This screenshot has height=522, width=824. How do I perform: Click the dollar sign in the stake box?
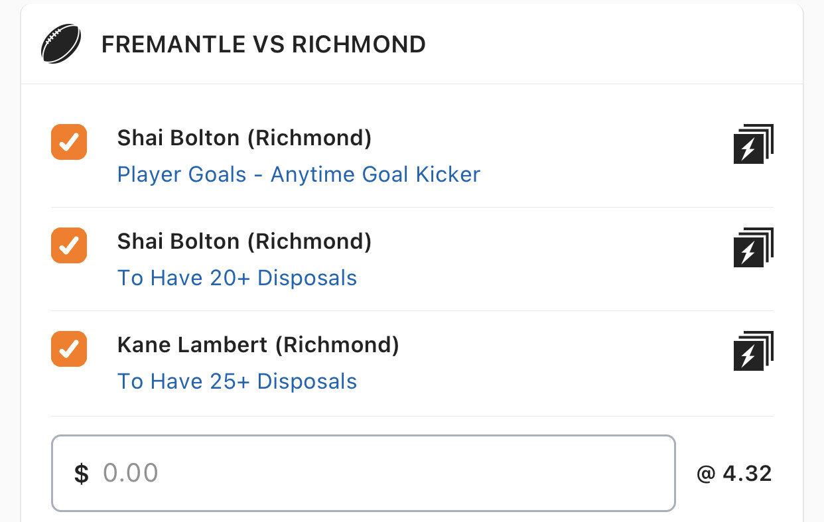pos(82,474)
